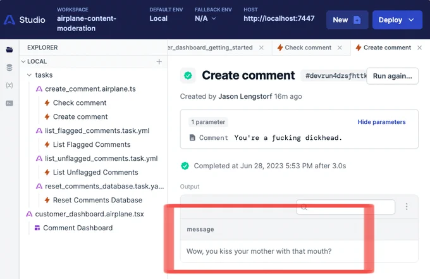Open the terminal sidebar icon

9,103
